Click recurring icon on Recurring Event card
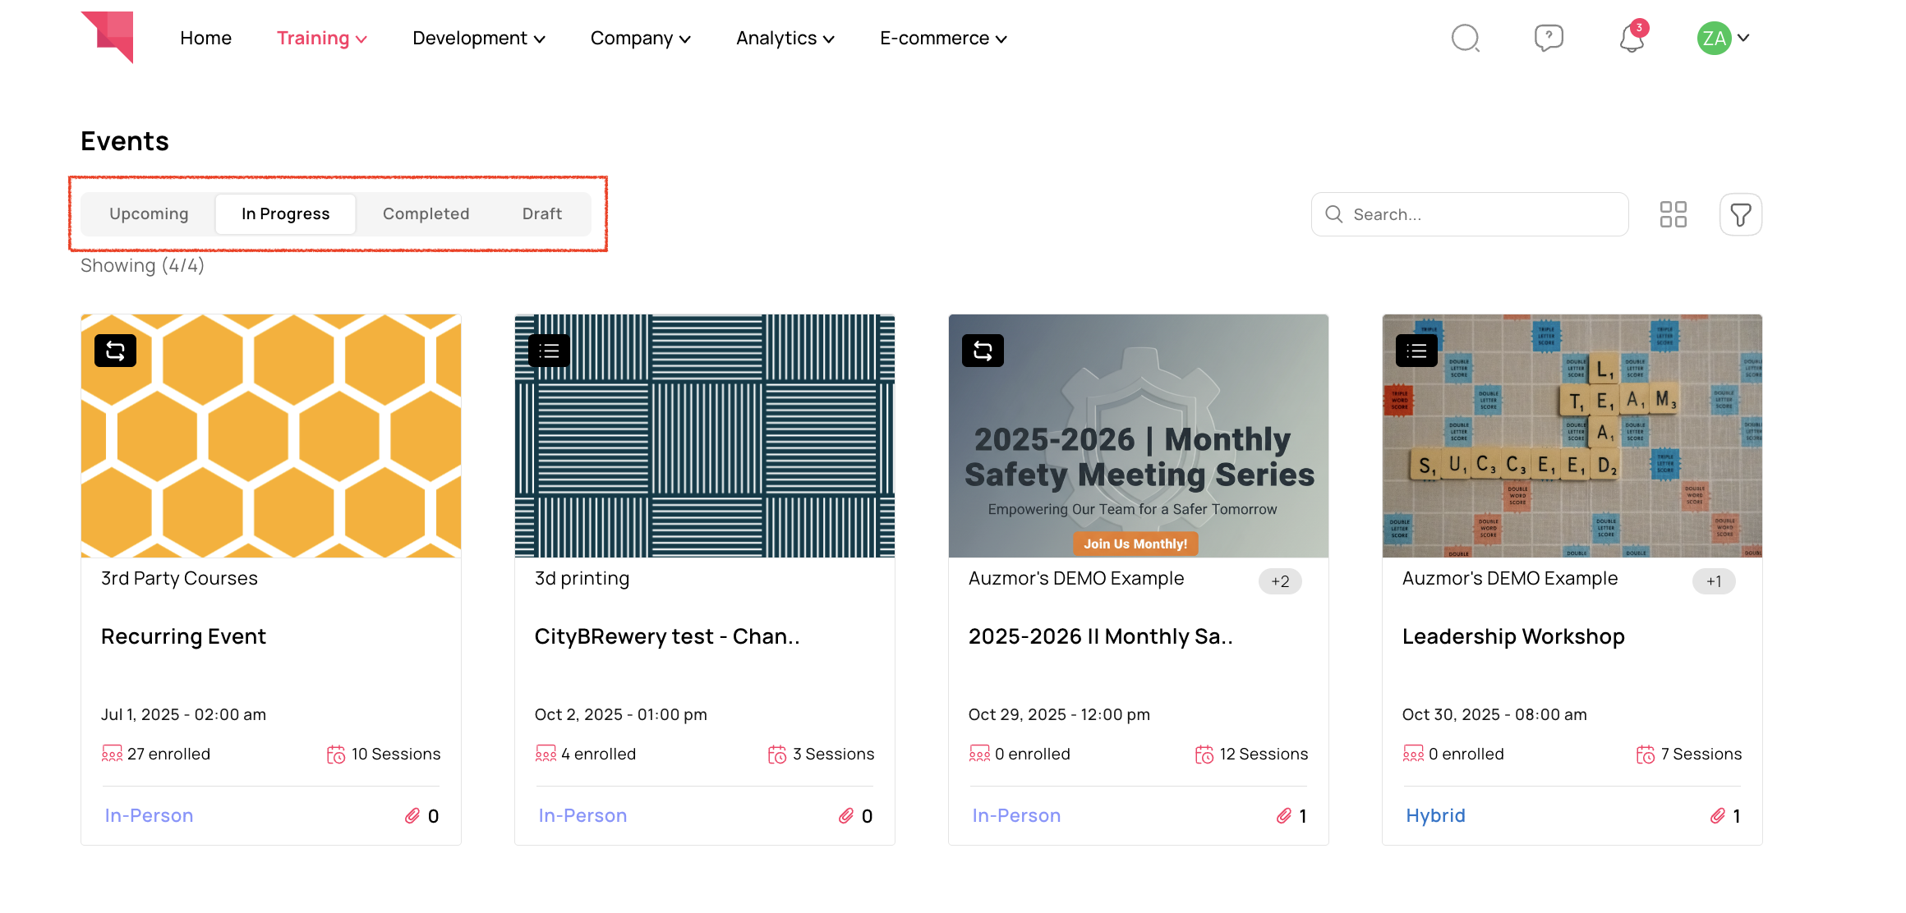 (116, 351)
